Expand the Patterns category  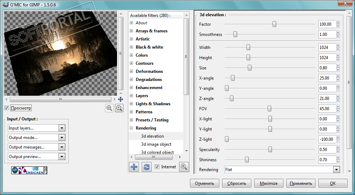[x=131, y=112]
